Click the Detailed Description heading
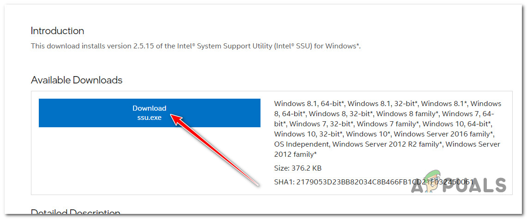Screen dimensions: 527x219 (76, 213)
